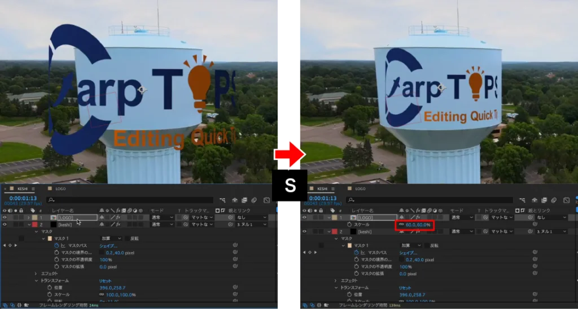Open graph editor icon in right screenshot
Image resolution: width=578 pixels, height=309 pixels.
(567, 200)
